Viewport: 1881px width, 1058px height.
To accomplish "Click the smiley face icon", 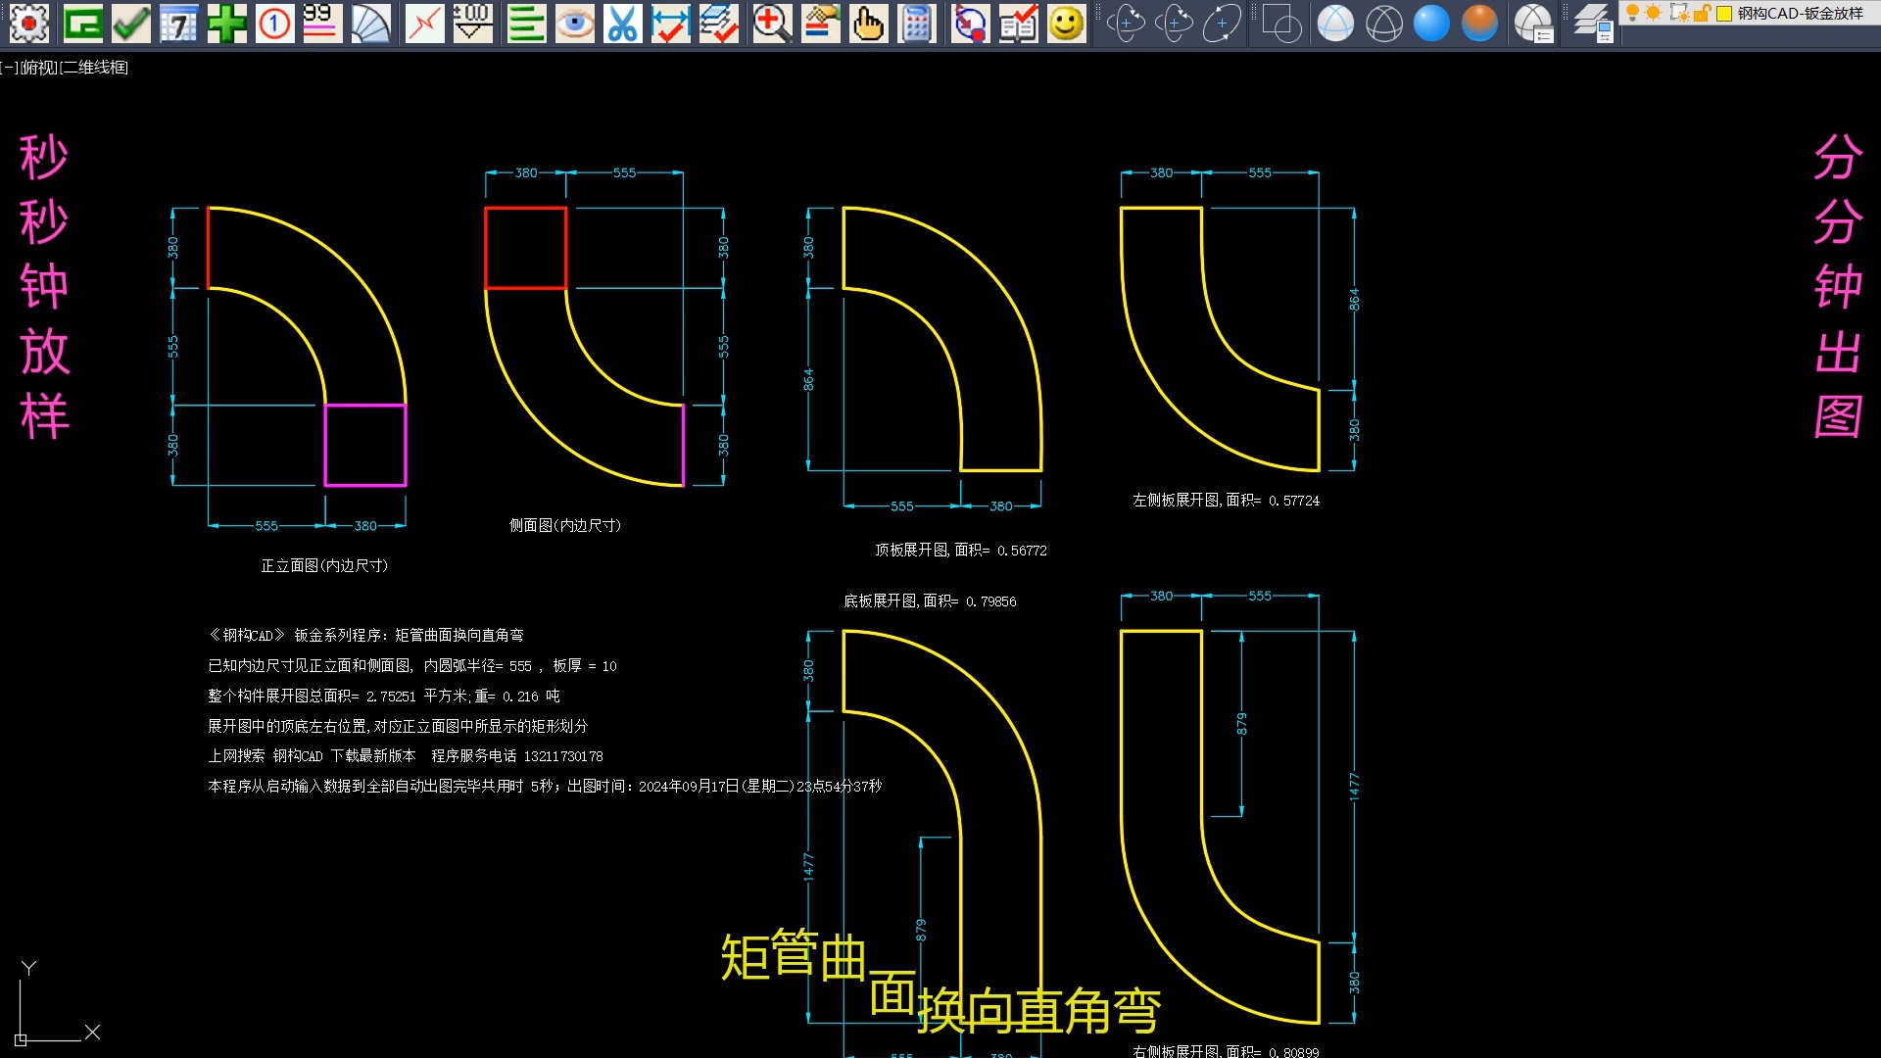I will pos(1066,24).
